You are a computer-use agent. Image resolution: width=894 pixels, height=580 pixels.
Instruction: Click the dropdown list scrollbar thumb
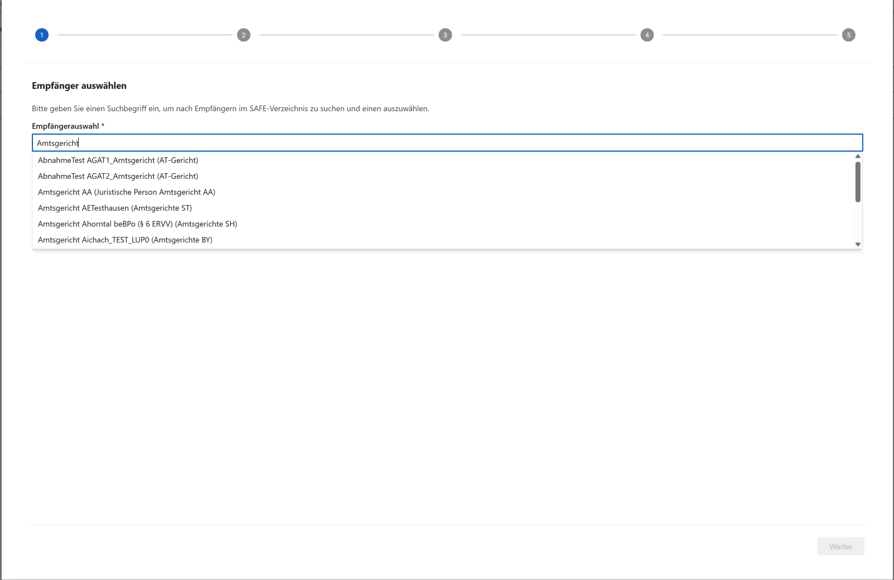pos(858,182)
